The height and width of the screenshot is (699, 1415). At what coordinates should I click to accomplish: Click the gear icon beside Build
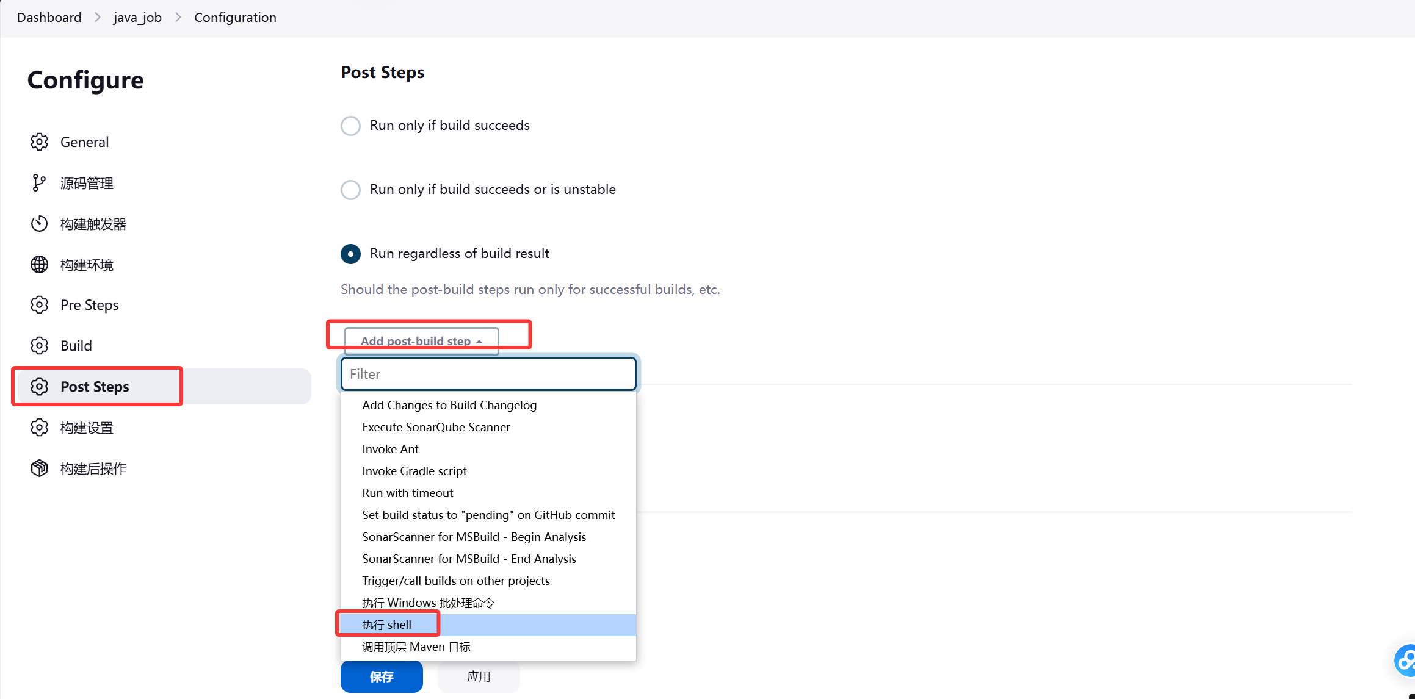pos(39,346)
